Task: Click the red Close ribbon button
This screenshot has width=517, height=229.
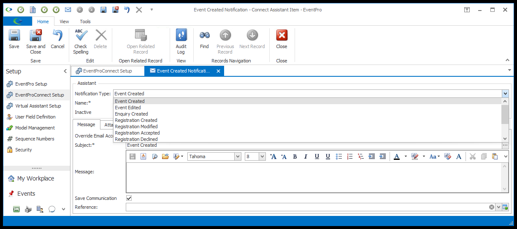Action: 282,40
